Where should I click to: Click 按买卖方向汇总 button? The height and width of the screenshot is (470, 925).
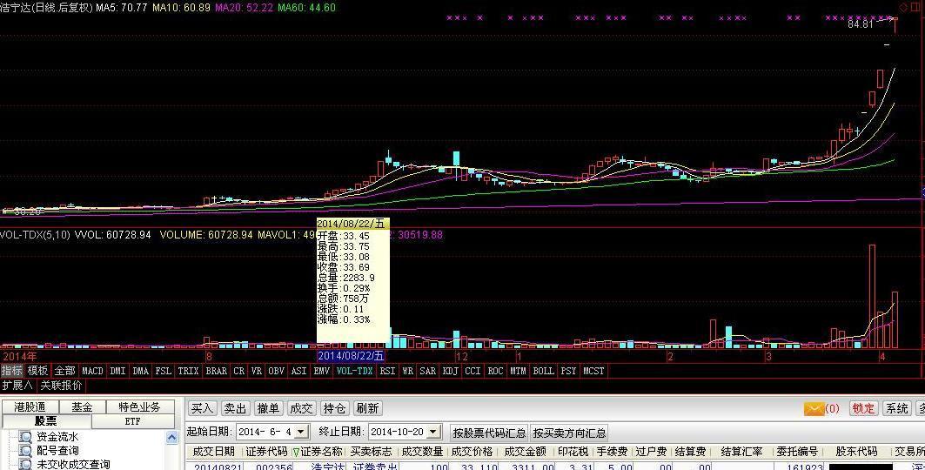pyautogui.click(x=569, y=433)
